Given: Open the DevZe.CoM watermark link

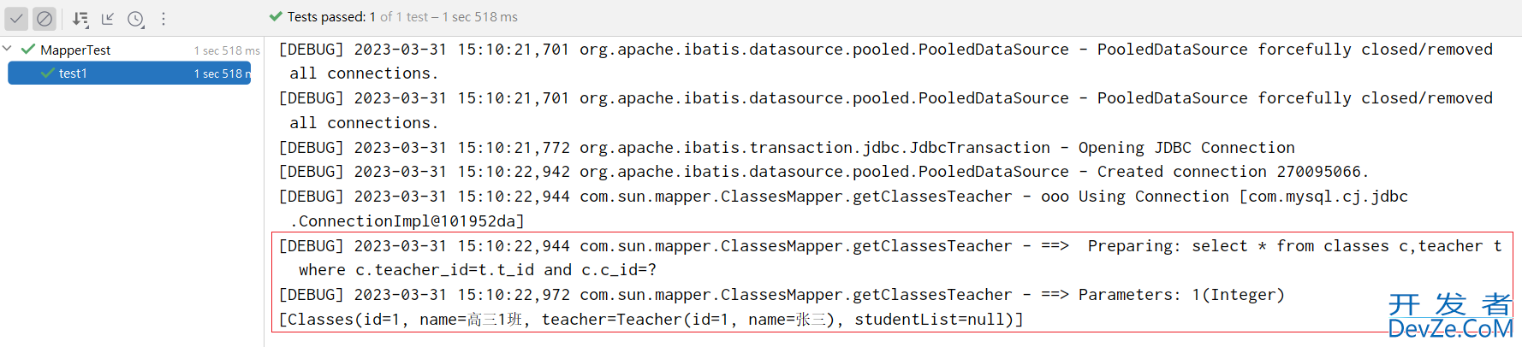Looking at the screenshot, I should coord(1450,317).
